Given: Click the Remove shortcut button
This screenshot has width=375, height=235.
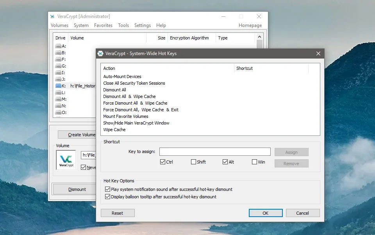Looking at the screenshot, I should 291,164.
